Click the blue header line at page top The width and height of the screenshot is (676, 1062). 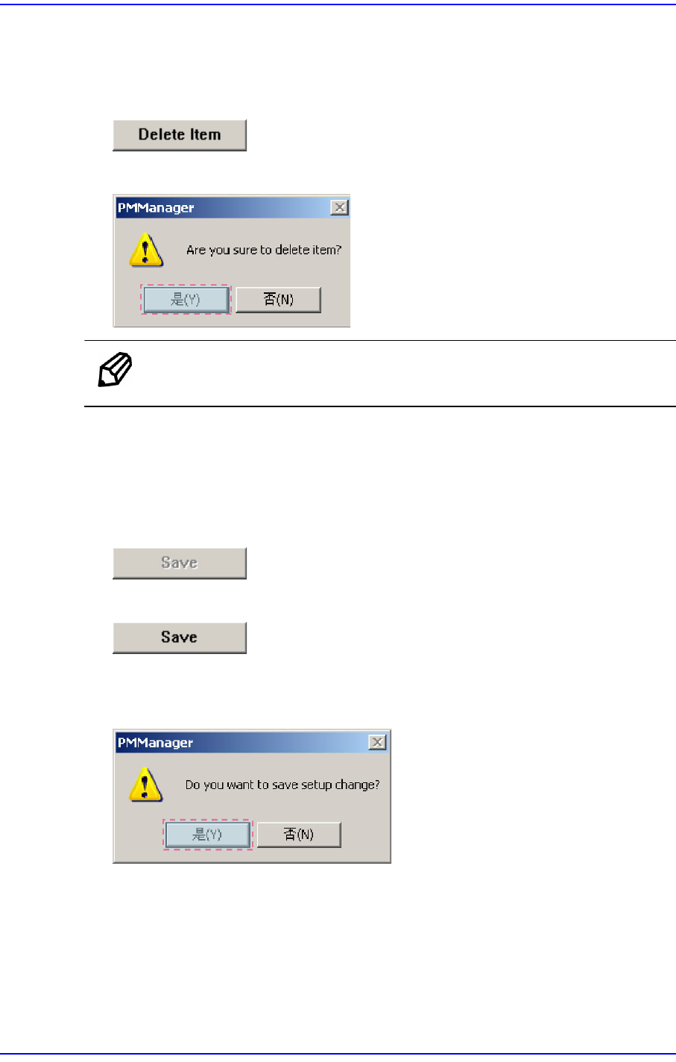click(x=338, y=4)
